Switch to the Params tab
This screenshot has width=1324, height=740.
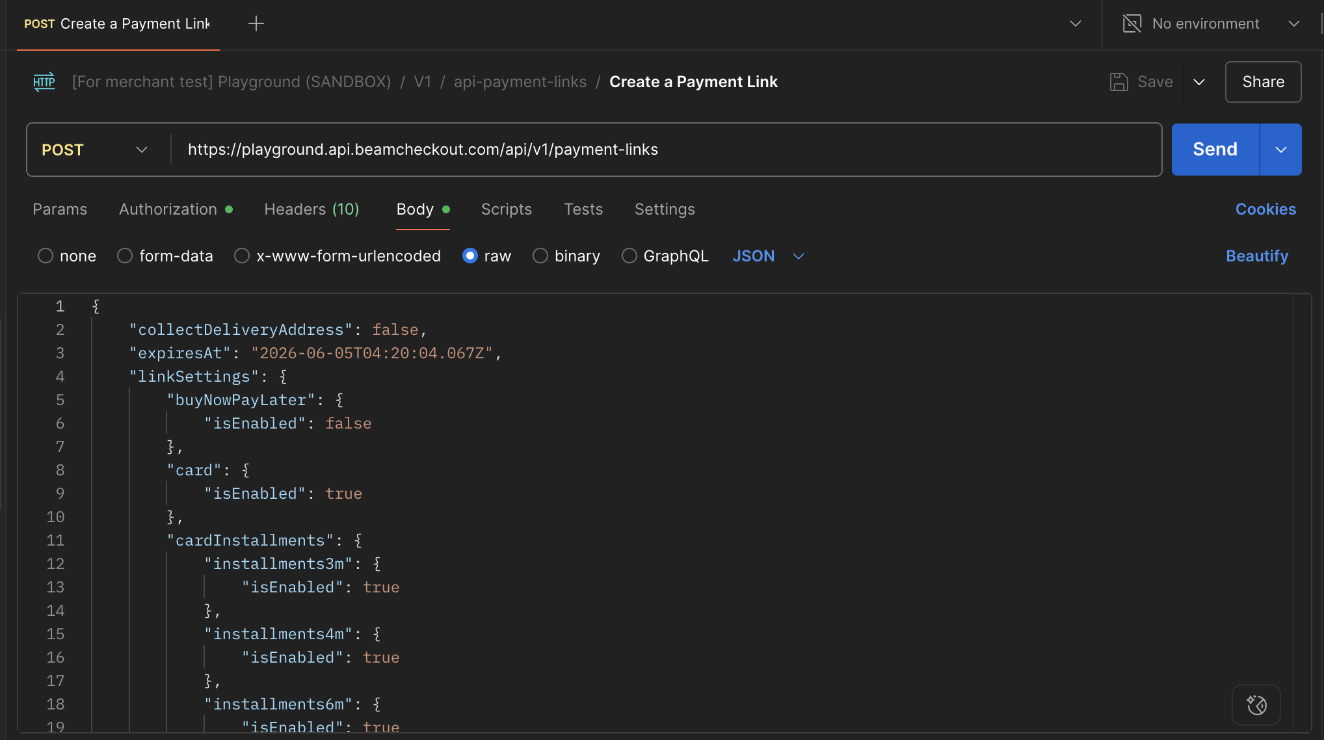click(60, 209)
